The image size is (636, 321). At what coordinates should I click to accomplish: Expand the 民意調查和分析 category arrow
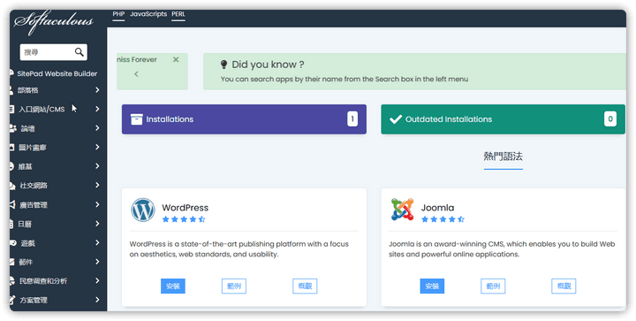97,280
